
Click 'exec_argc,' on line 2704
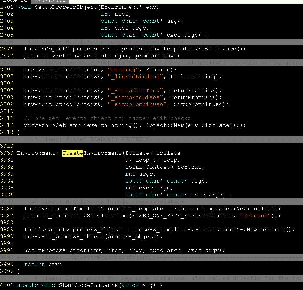pyautogui.click(x=132, y=28)
